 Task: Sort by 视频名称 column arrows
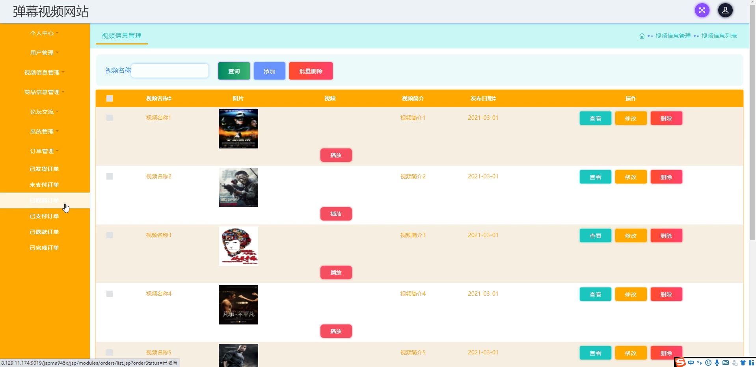170,98
